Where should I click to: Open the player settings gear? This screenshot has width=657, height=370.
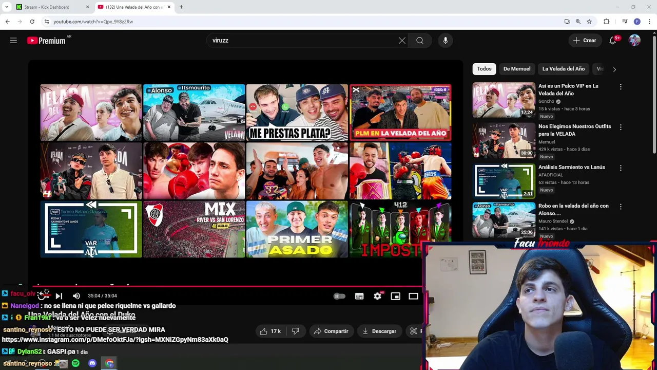tap(378, 296)
